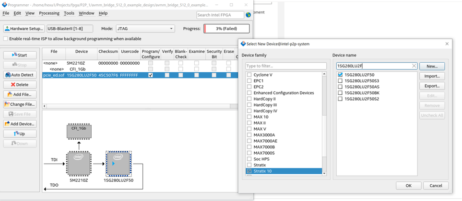The width and height of the screenshot is (462, 201).
Task: Open the Mode JTAG dropdown
Action: click(145, 29)
